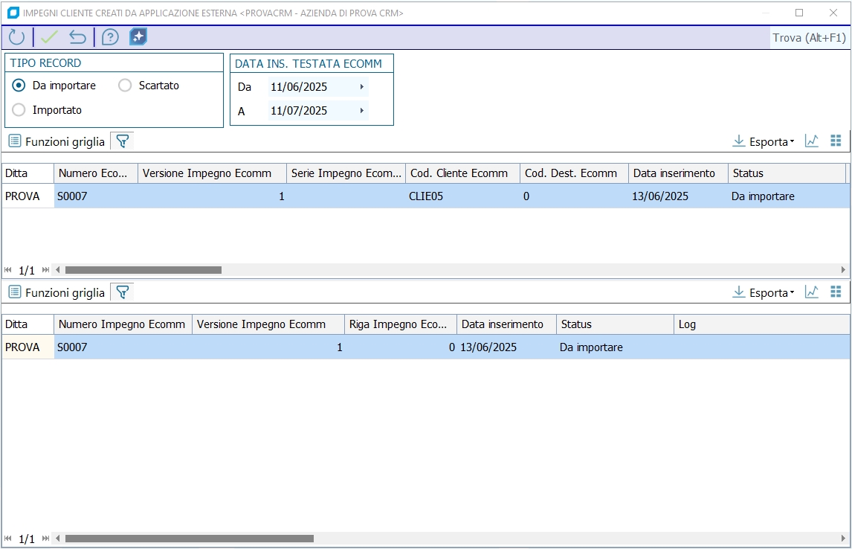
Task: Select the 'Da importare' radio button
Action: pyautogui.click(x=19, y=86)
